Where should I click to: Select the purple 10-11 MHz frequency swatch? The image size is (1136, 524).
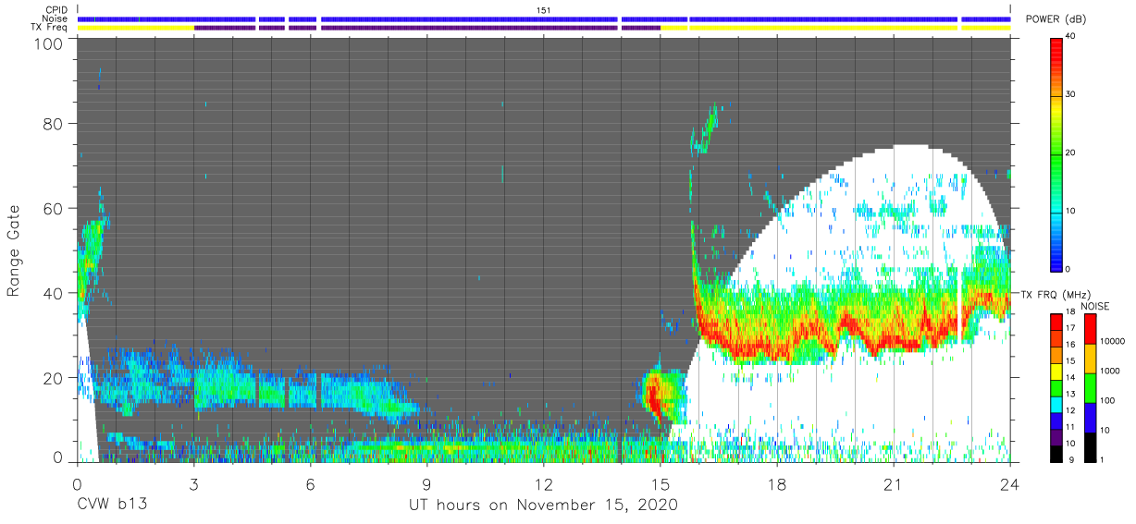[x=1056, y=437]
